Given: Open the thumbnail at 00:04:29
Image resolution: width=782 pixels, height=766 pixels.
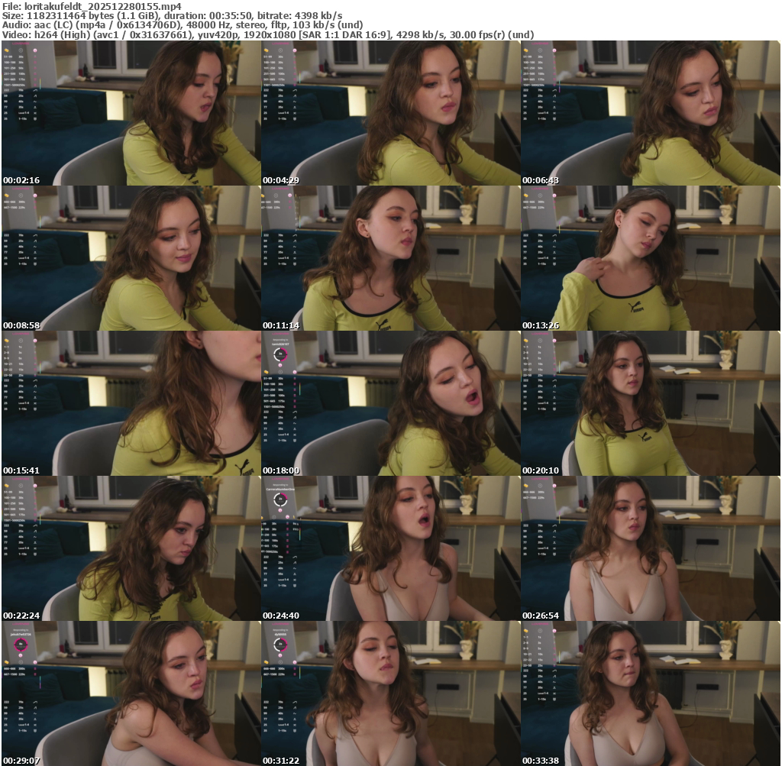Looking at the screenshot, I should coord(391,113).
